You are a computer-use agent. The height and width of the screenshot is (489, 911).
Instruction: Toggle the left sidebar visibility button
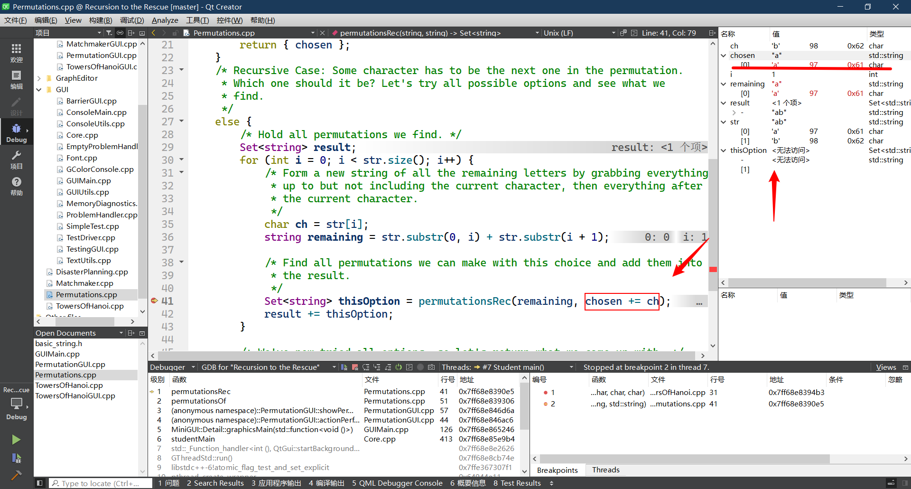pyautogui.click(x=40, y=483)
